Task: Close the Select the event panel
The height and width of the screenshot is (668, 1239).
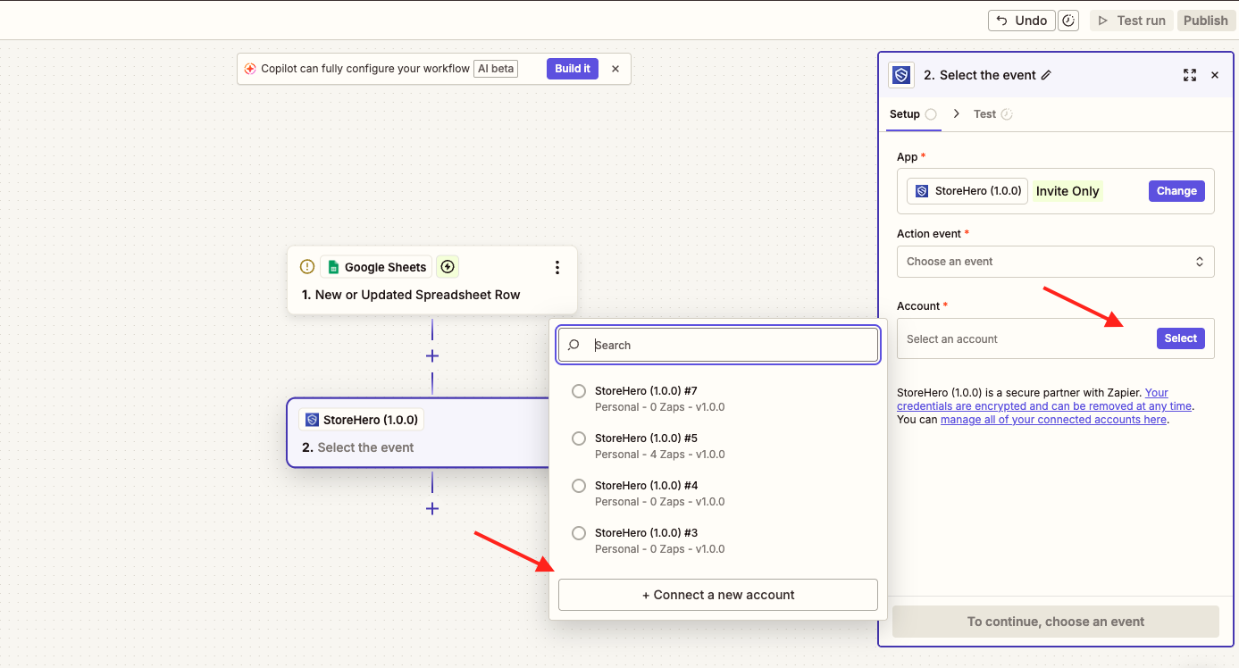Action: (x=1215, y=75)
